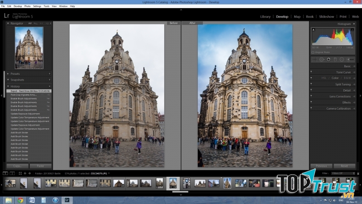Click the Previous button
Image resolution: width=362 pixels, height=204 pixels.
pyautogui.click(x=321, y=166)
